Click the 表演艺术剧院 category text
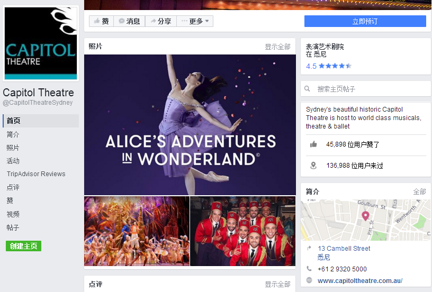The image size is (432, 292). (325, 47)
